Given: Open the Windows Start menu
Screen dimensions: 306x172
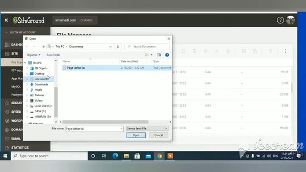Looking at the screenshot, I should [5, 156].
